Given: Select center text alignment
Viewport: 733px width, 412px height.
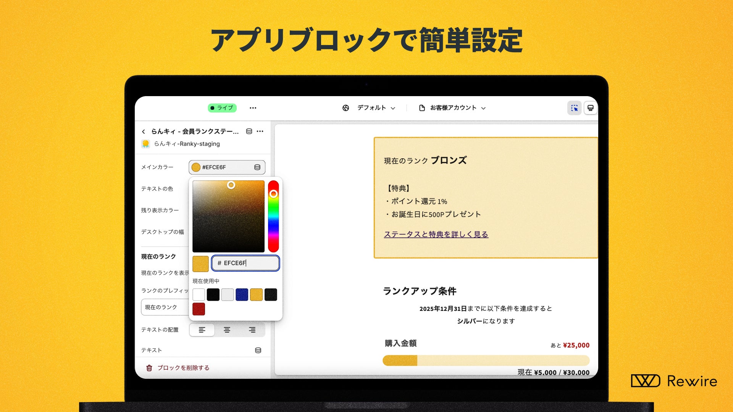Looking at the screenshot, I should pyautogui.click(x=227, y=330).
